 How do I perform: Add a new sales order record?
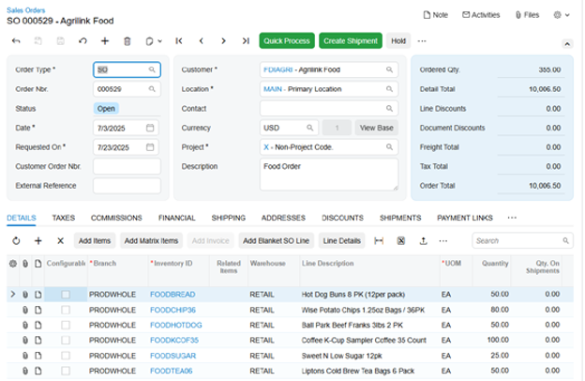pyautogui.click(x=105, y=41)
